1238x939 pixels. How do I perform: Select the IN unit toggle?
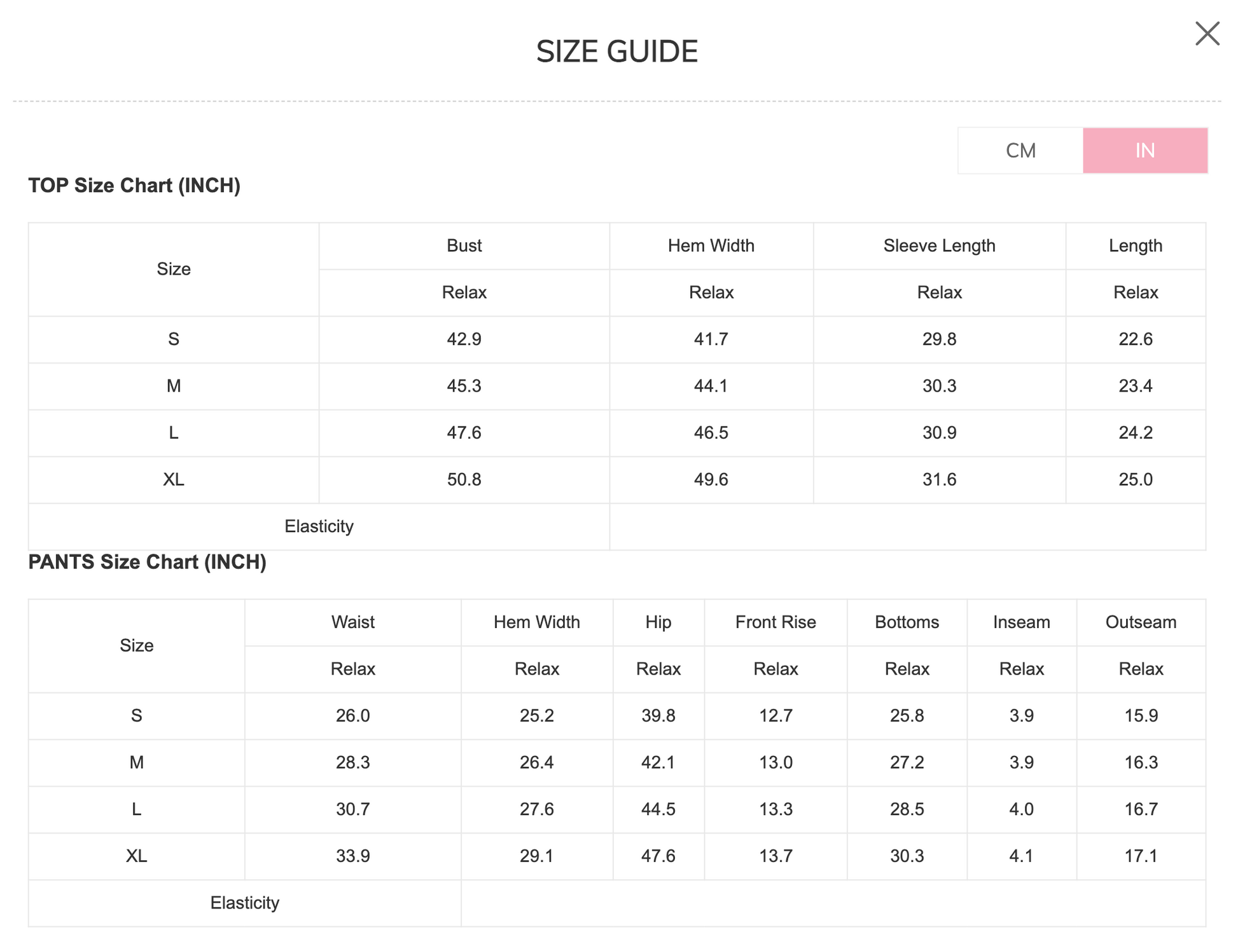click(1144, 151)
